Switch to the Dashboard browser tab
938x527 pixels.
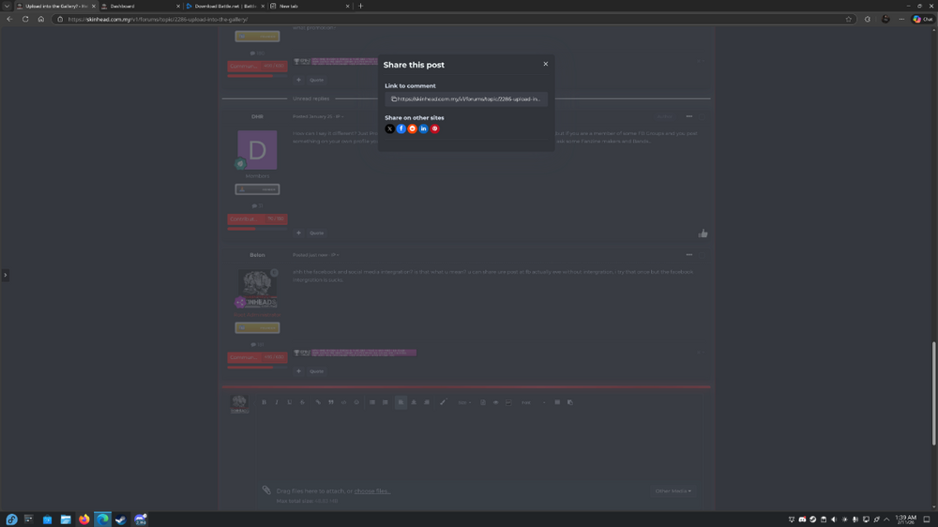click(139, 6)
